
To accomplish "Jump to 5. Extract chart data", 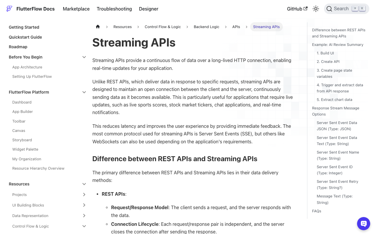I will (x=335, y=99).
